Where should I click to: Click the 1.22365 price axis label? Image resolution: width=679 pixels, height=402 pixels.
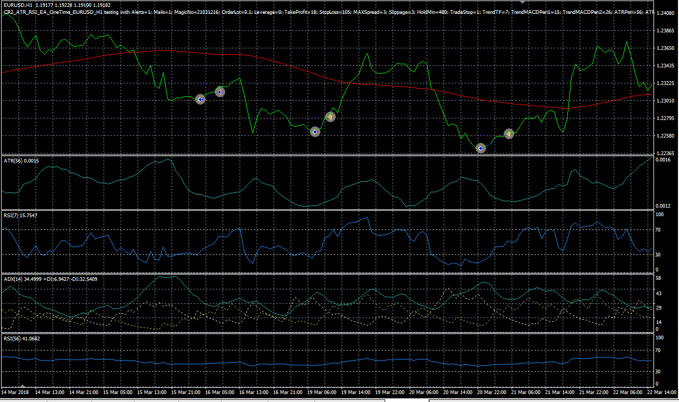666,153
